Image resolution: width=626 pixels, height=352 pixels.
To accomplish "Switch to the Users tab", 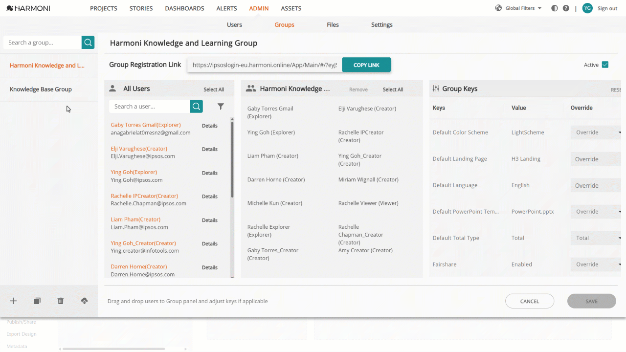I will pos(234,25).
